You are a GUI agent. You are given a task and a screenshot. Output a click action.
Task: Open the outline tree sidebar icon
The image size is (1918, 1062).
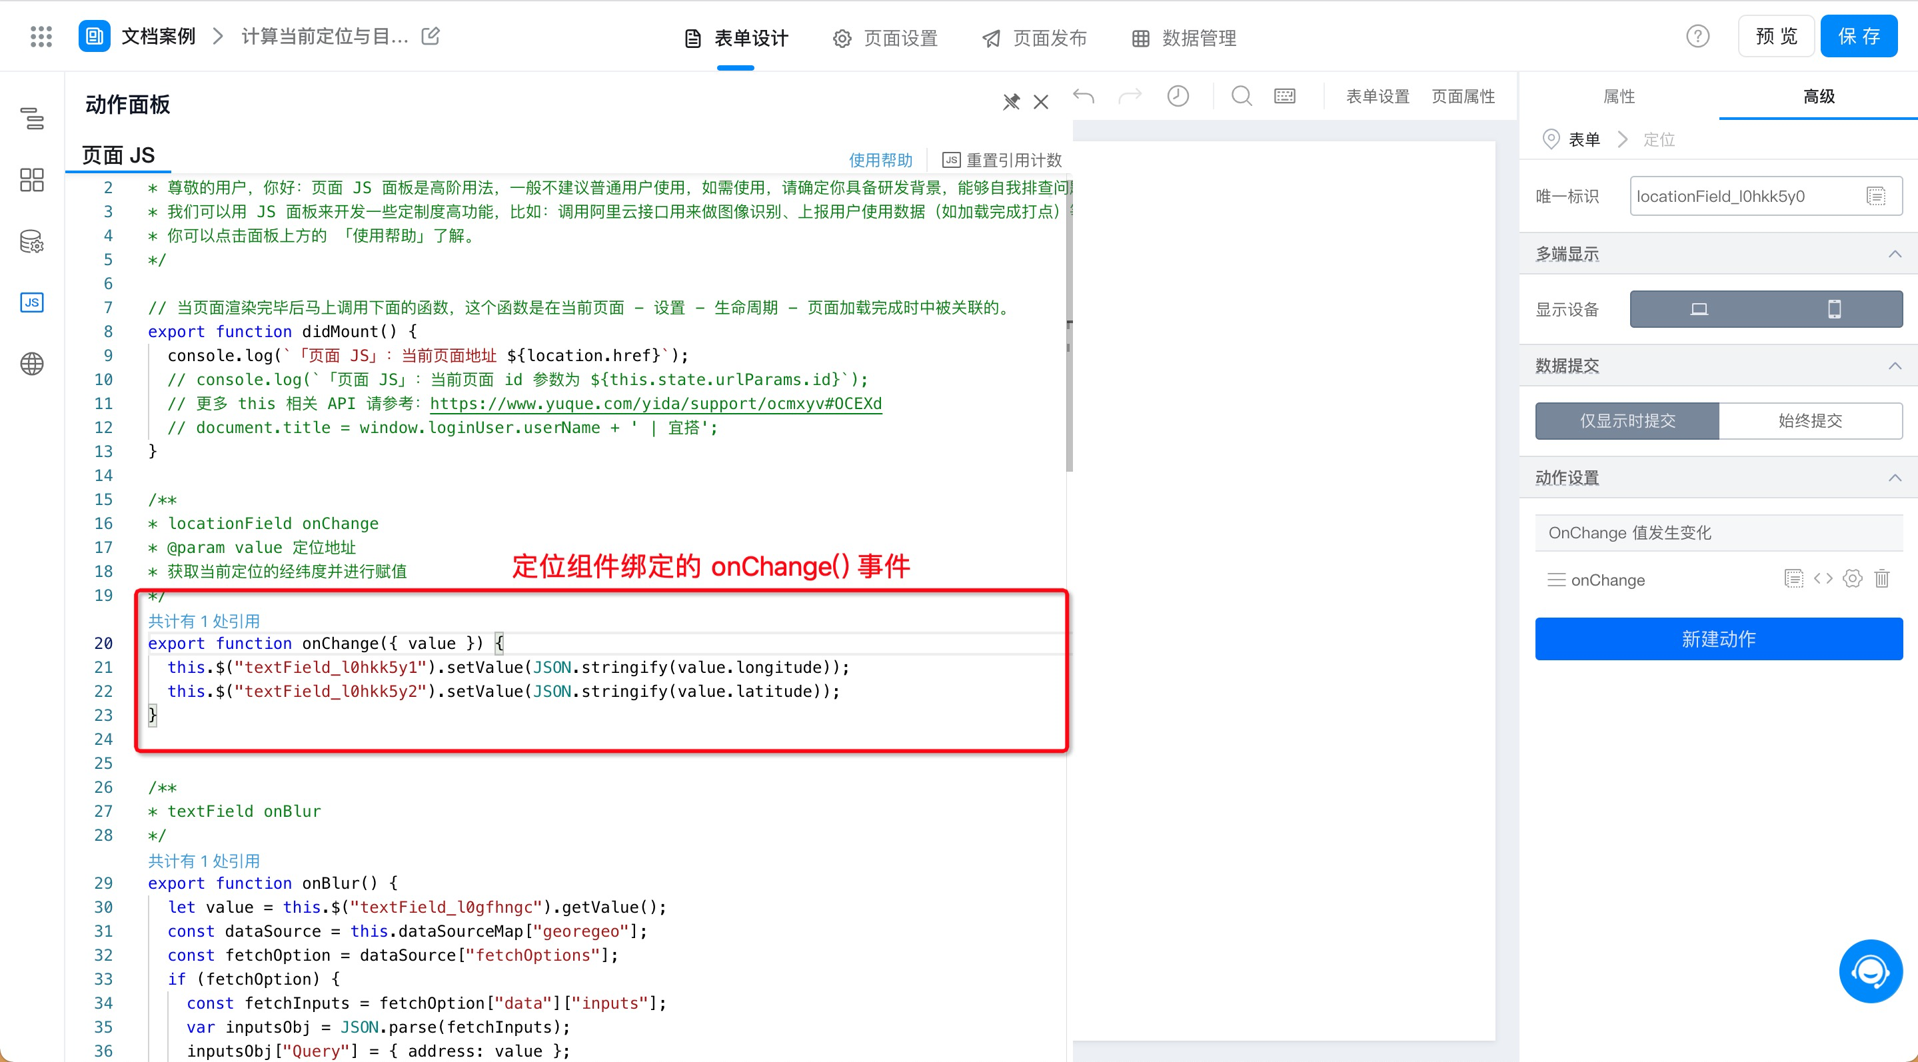[x=32, y=119]
